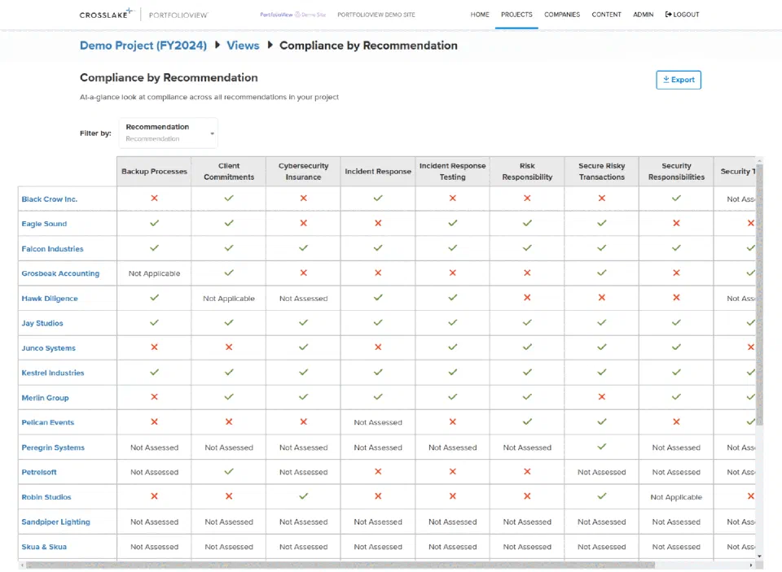The image size is (782, 572).
Task: Open the Robin Studios company link
Action: coord(46,497)
